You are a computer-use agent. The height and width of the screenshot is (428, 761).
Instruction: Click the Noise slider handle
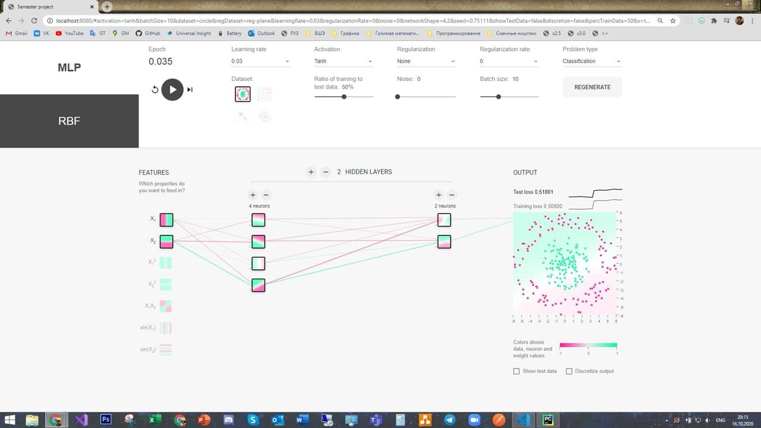click(x=398, y=96)
